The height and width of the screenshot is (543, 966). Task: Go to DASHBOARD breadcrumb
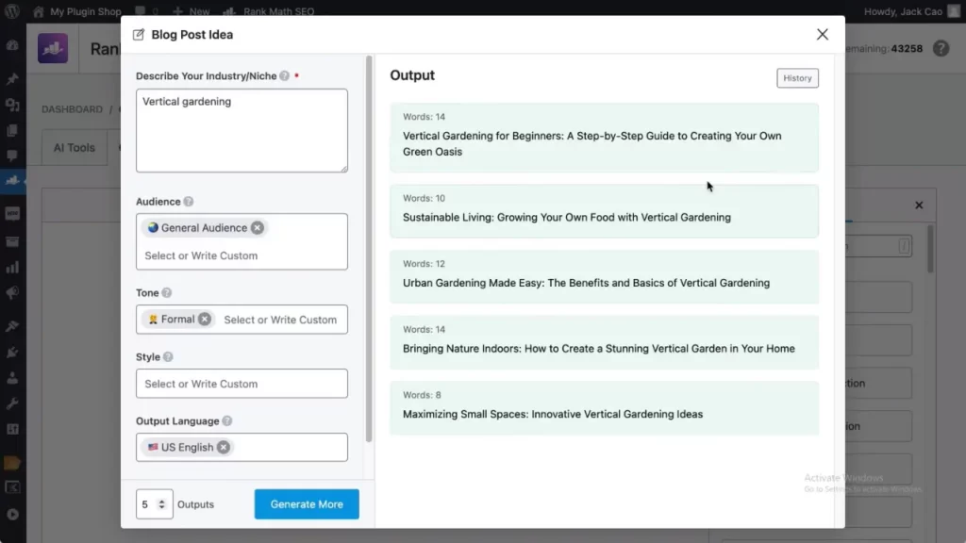click(72, 109)
